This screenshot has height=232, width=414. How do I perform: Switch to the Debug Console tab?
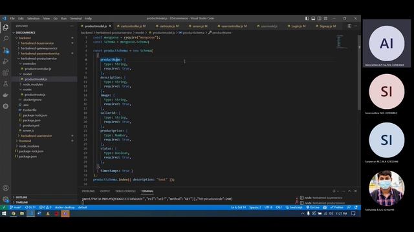tap(125, 191)
